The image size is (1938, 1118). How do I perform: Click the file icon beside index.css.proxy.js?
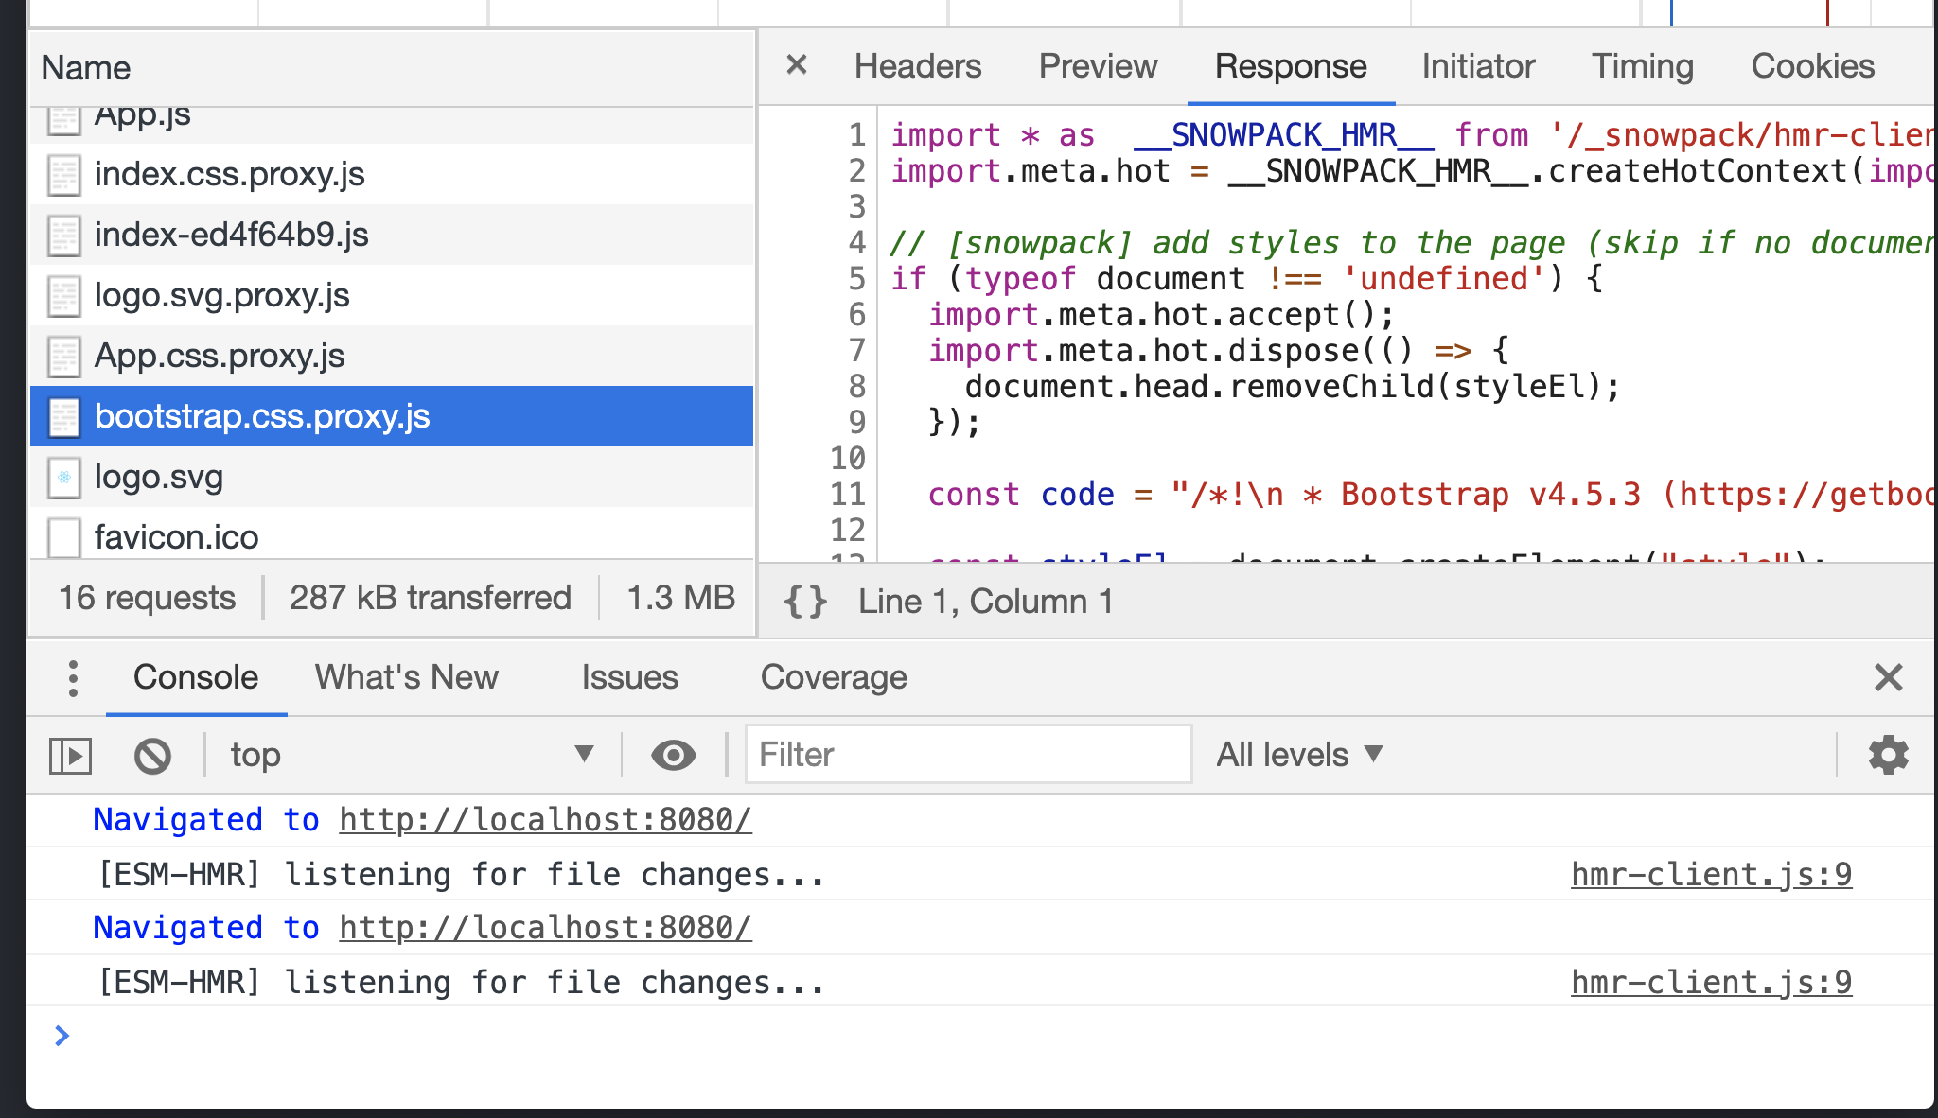[x=62, y=175]
